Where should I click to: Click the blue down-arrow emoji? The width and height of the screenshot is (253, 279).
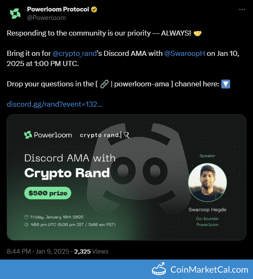click(x=225, y=84)
